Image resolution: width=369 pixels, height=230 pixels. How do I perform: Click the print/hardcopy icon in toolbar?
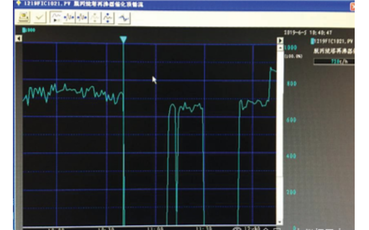[24, 17]
